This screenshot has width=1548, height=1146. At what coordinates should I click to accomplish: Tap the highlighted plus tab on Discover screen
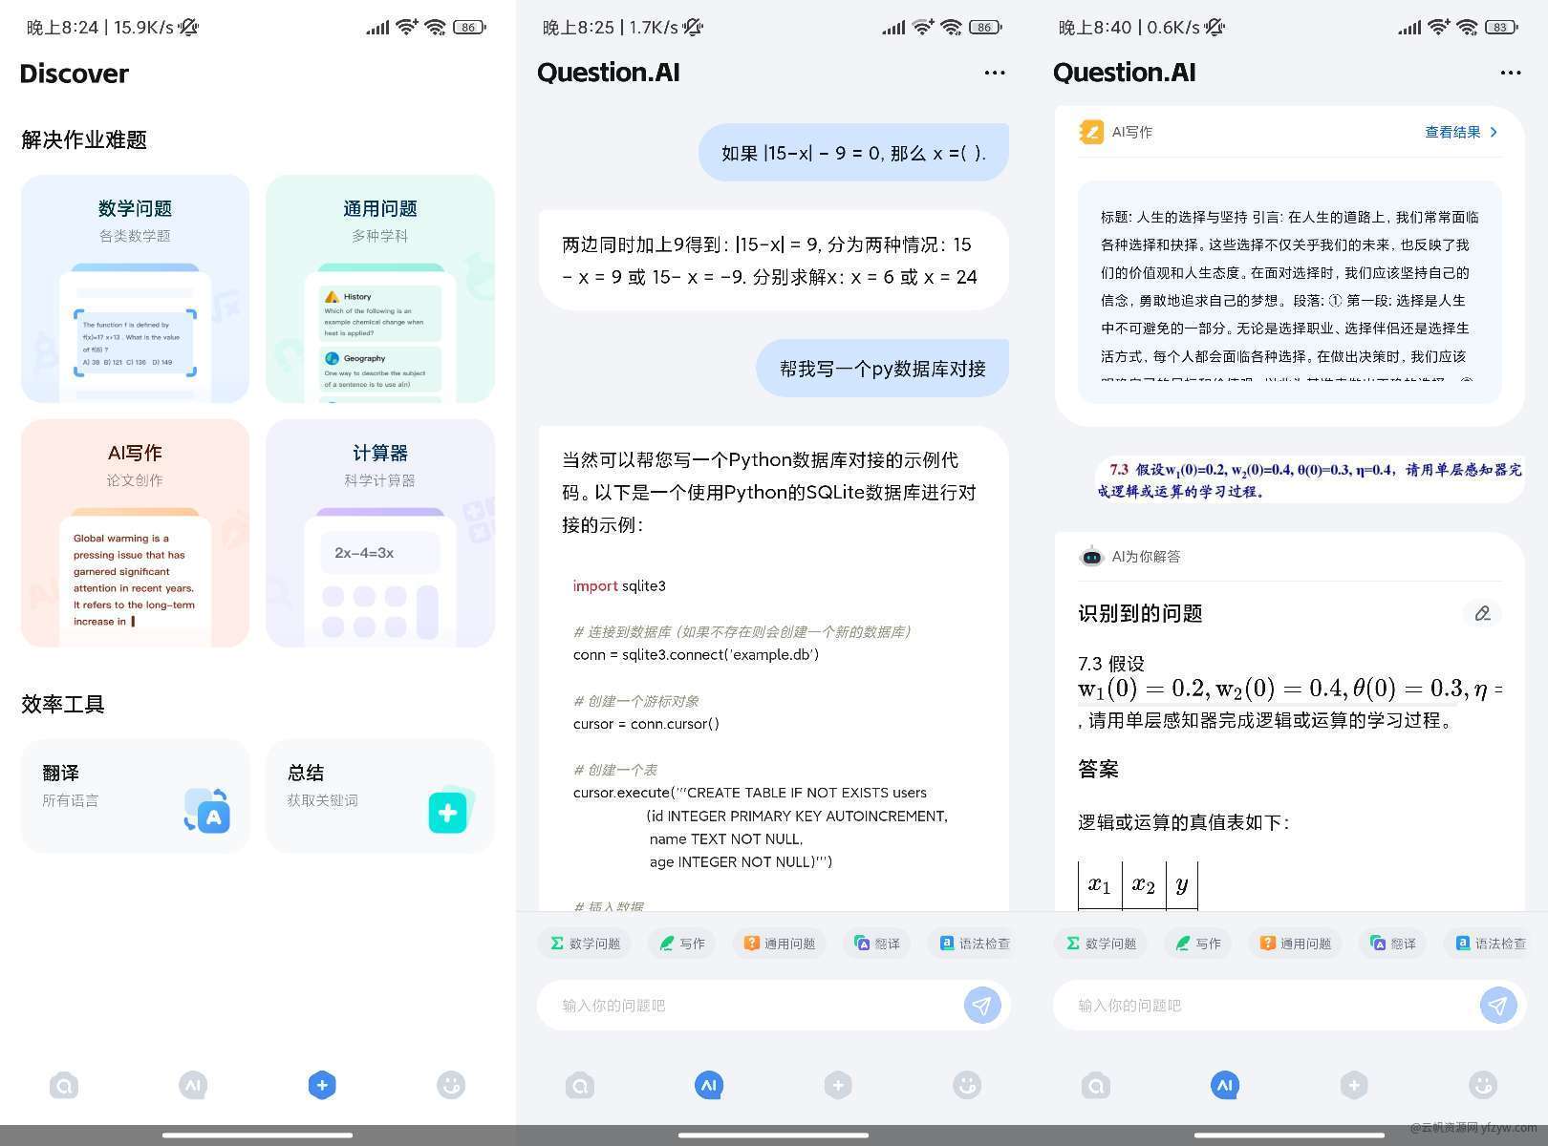[x=322, y=1085]
